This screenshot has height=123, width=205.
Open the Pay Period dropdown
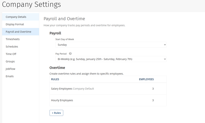111,59
